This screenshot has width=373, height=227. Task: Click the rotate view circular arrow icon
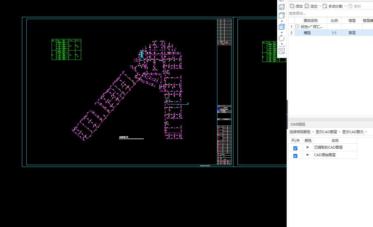point(282,38)
